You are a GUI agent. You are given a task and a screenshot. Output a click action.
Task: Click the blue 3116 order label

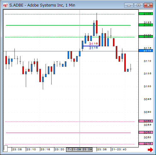(93, 48)
